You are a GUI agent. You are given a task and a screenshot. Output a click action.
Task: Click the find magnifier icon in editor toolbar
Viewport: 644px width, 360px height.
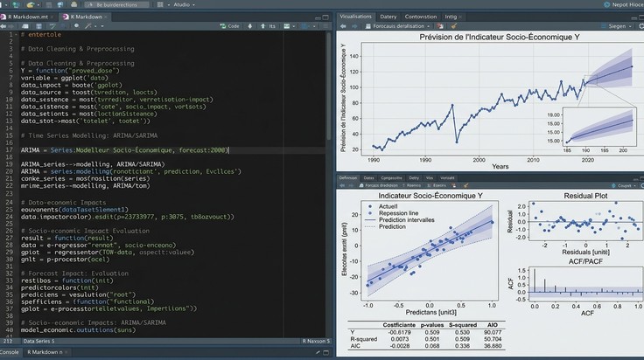[x=76, y=26]
